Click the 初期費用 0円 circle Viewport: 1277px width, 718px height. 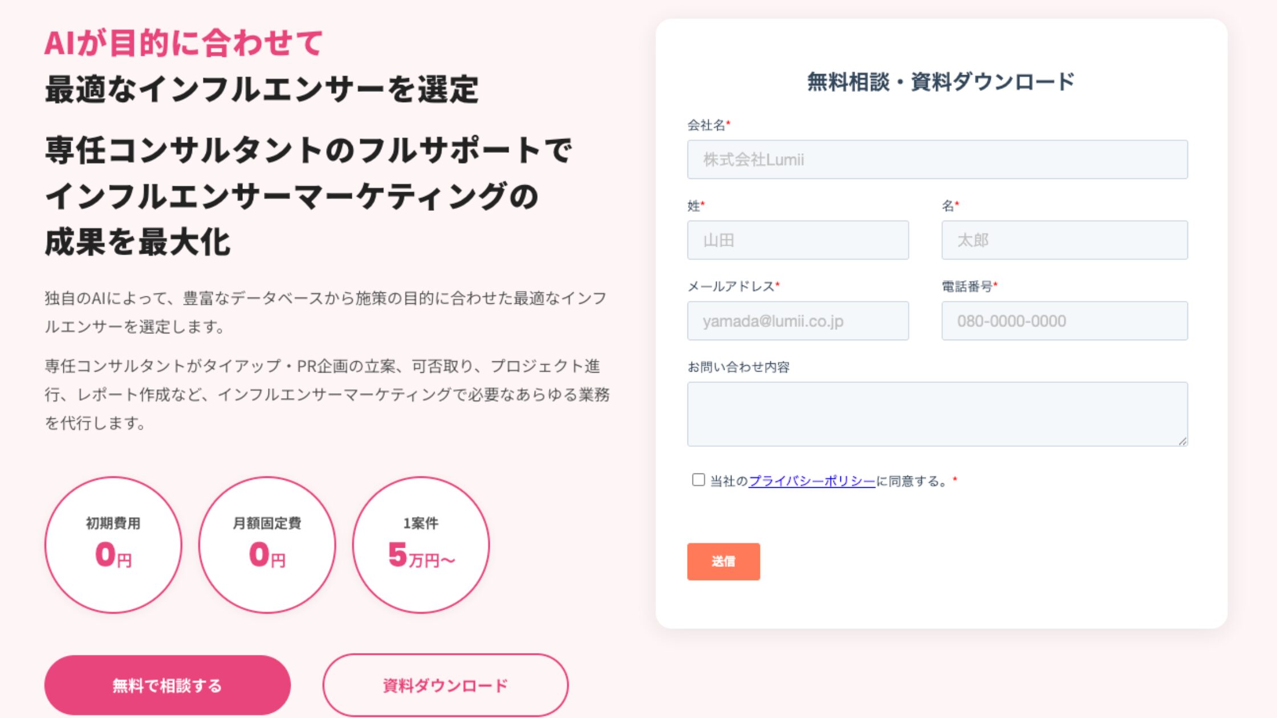point(113,545)
